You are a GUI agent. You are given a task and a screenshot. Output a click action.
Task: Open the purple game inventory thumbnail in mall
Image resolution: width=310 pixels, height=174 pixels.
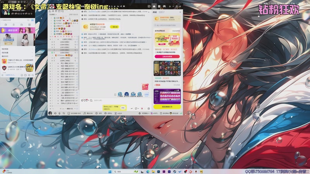tap(167, 96)
